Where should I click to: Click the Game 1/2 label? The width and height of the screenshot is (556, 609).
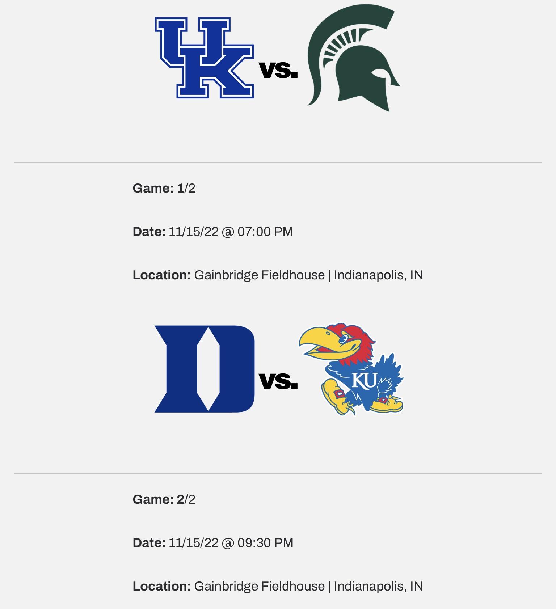164,188
